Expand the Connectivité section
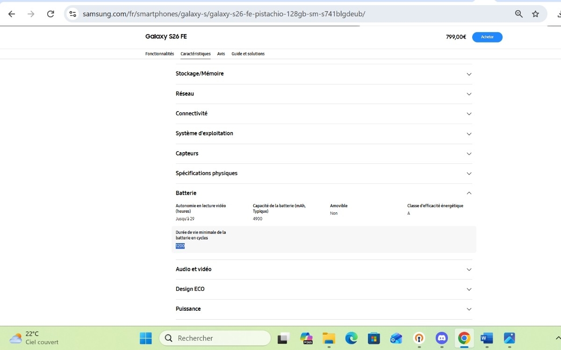The width and height of the screenshot is (561, 350). [324, 113]
